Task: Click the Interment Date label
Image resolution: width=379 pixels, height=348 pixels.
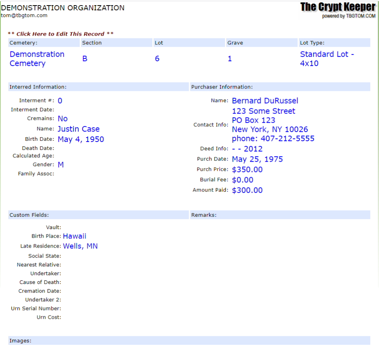Action: point(32,110)
